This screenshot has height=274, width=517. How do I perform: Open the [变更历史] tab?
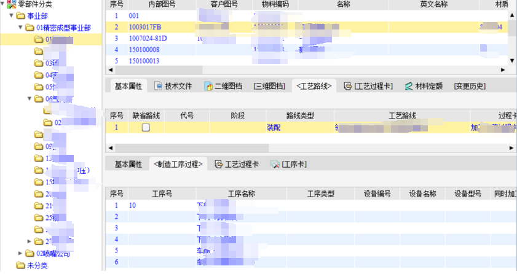tap(470, 86)
